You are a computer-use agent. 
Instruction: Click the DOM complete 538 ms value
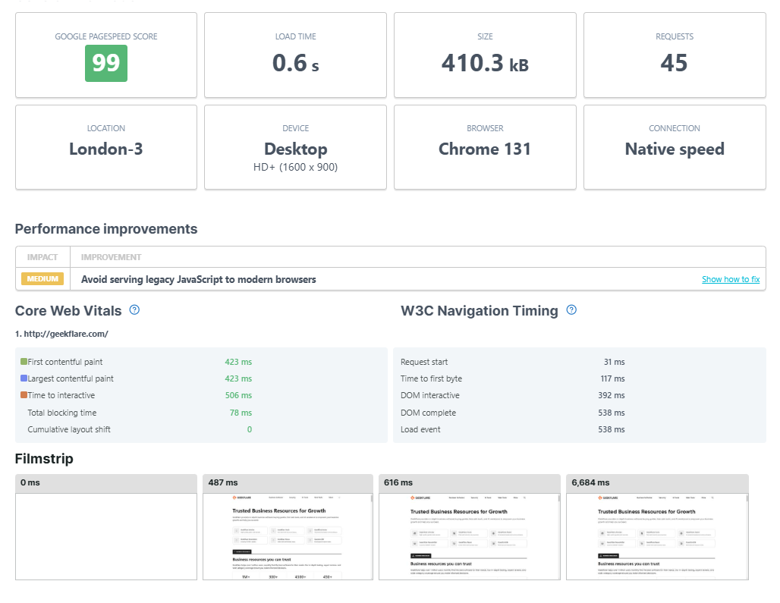tap(612, 413)
